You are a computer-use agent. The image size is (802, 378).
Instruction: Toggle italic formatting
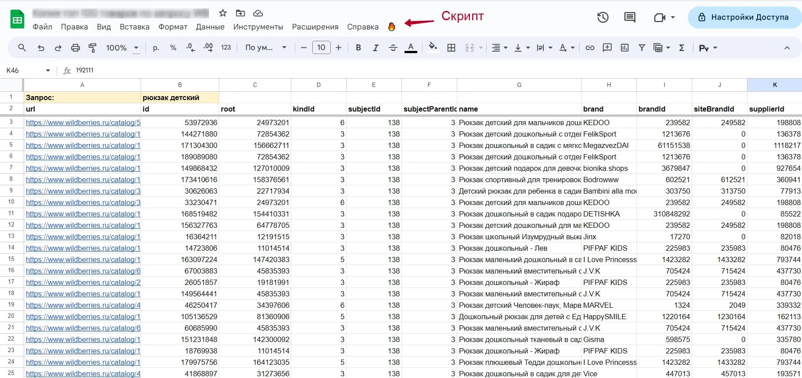[376, 48]
